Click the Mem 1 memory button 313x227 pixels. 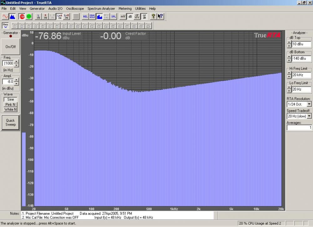coord(15,26)
